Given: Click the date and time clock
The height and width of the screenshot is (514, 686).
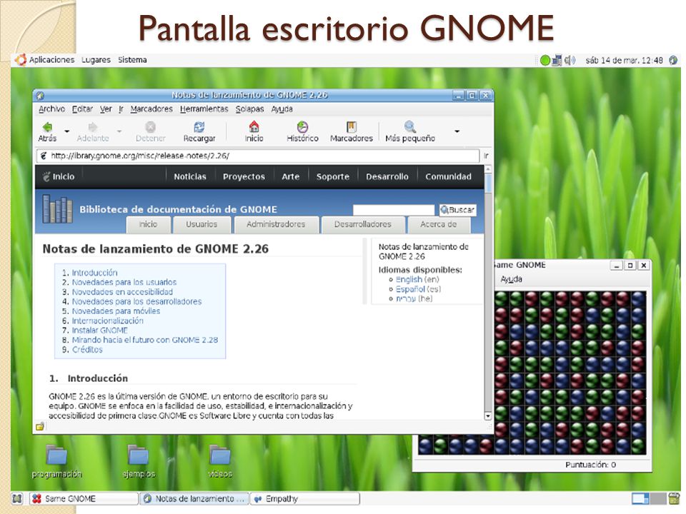Looking at the screenshot, I should [x=624, y=60].
